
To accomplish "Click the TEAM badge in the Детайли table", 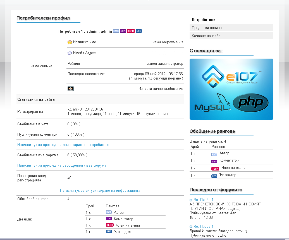I will [x=109, y=225].
